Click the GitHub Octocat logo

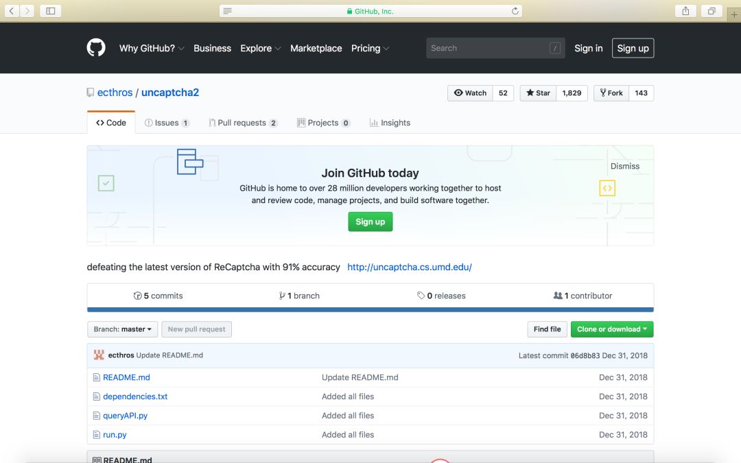[96, 48]
